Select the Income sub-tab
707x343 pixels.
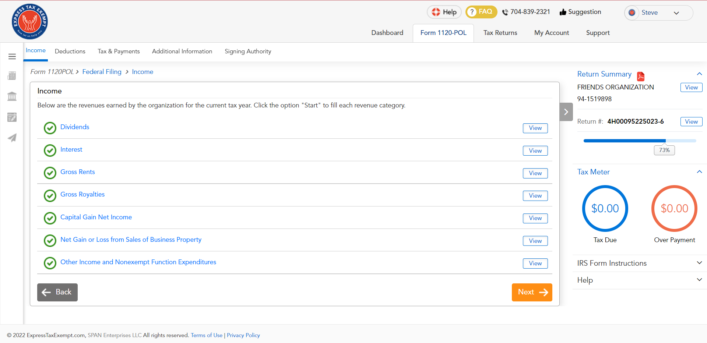point(36,50)
